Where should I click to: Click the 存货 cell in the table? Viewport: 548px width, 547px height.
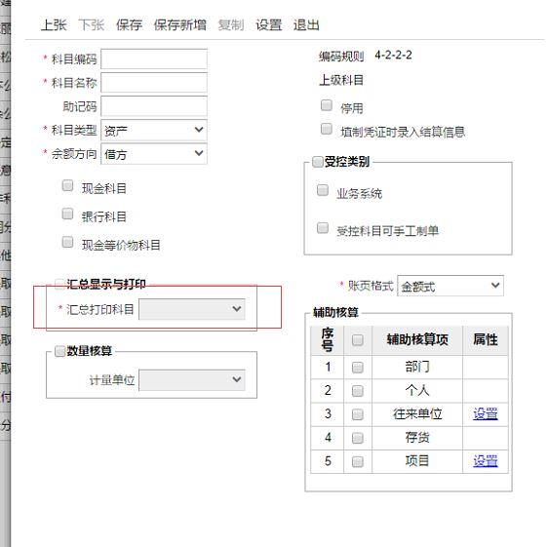(417, 438)
